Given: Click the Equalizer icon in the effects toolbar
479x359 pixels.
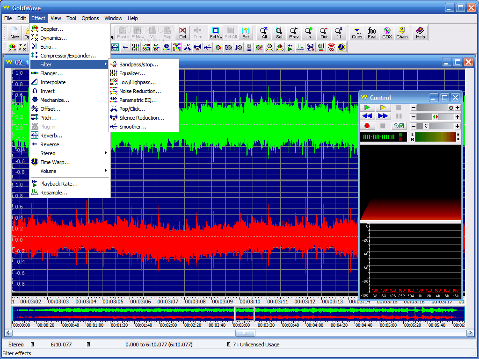Looking at the screenshot, I should [136, 47].
